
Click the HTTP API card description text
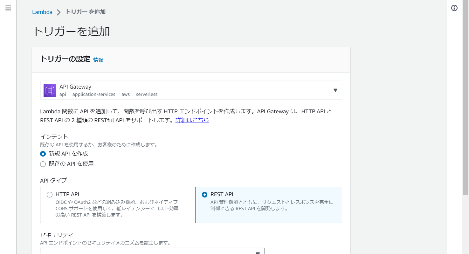point(116,208)
